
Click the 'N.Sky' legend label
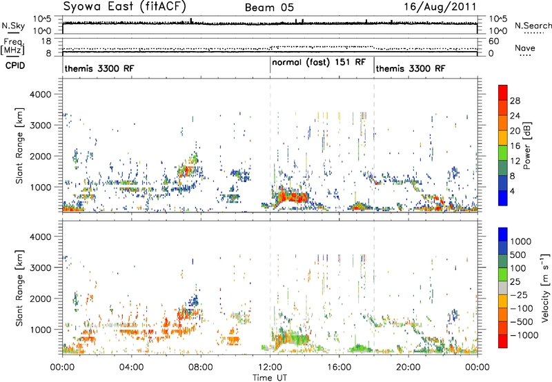click(13, 26)
